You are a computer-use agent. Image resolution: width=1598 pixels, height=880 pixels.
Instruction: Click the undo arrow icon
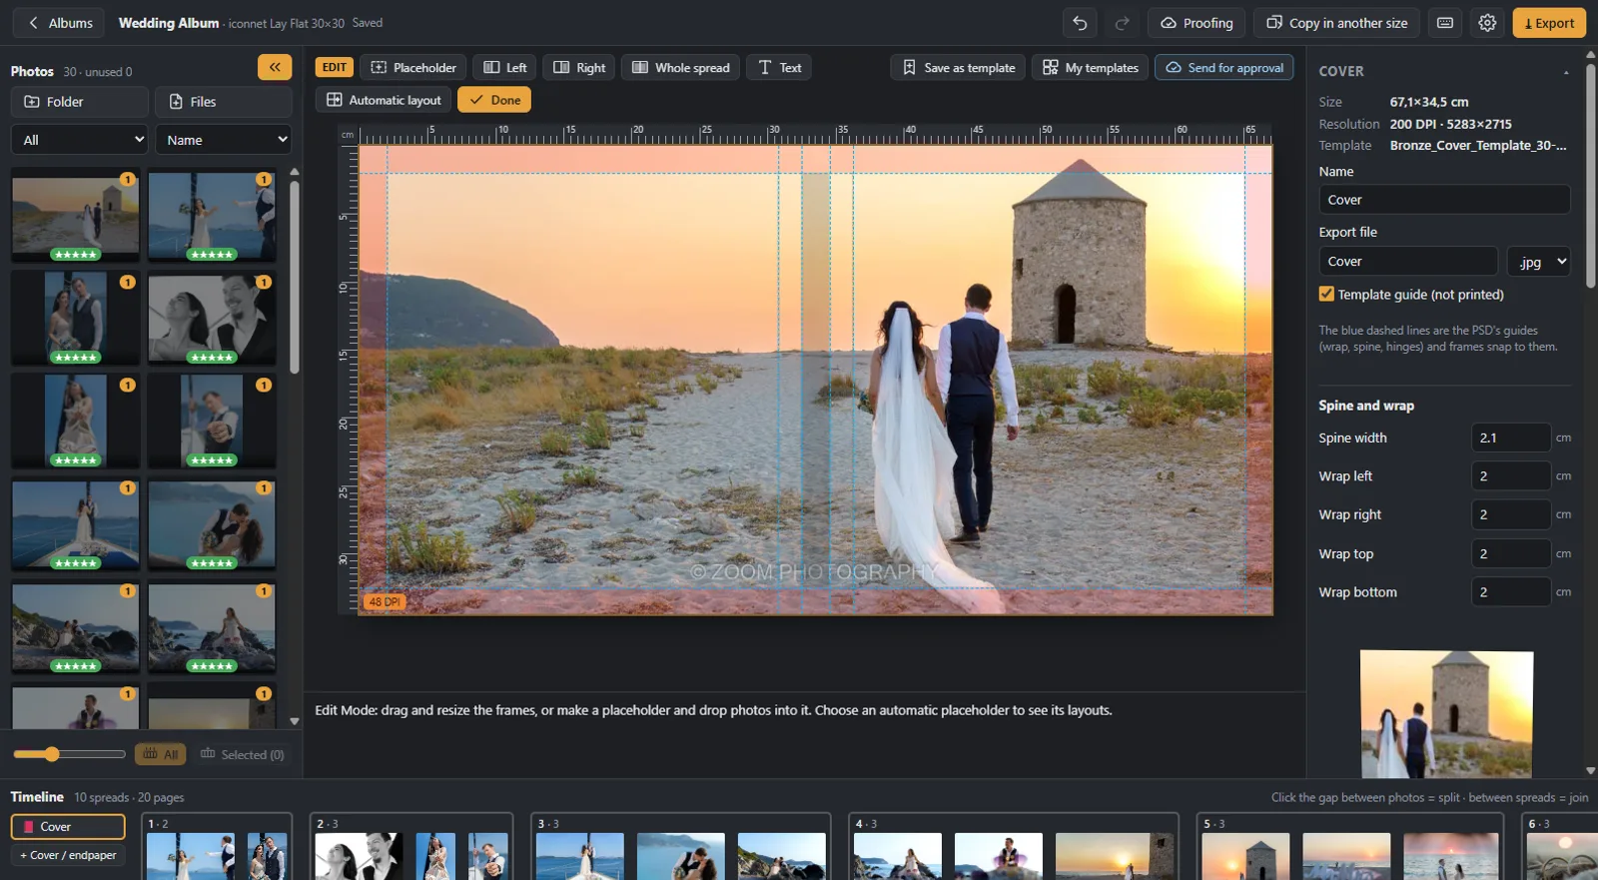click(1080, 23)
